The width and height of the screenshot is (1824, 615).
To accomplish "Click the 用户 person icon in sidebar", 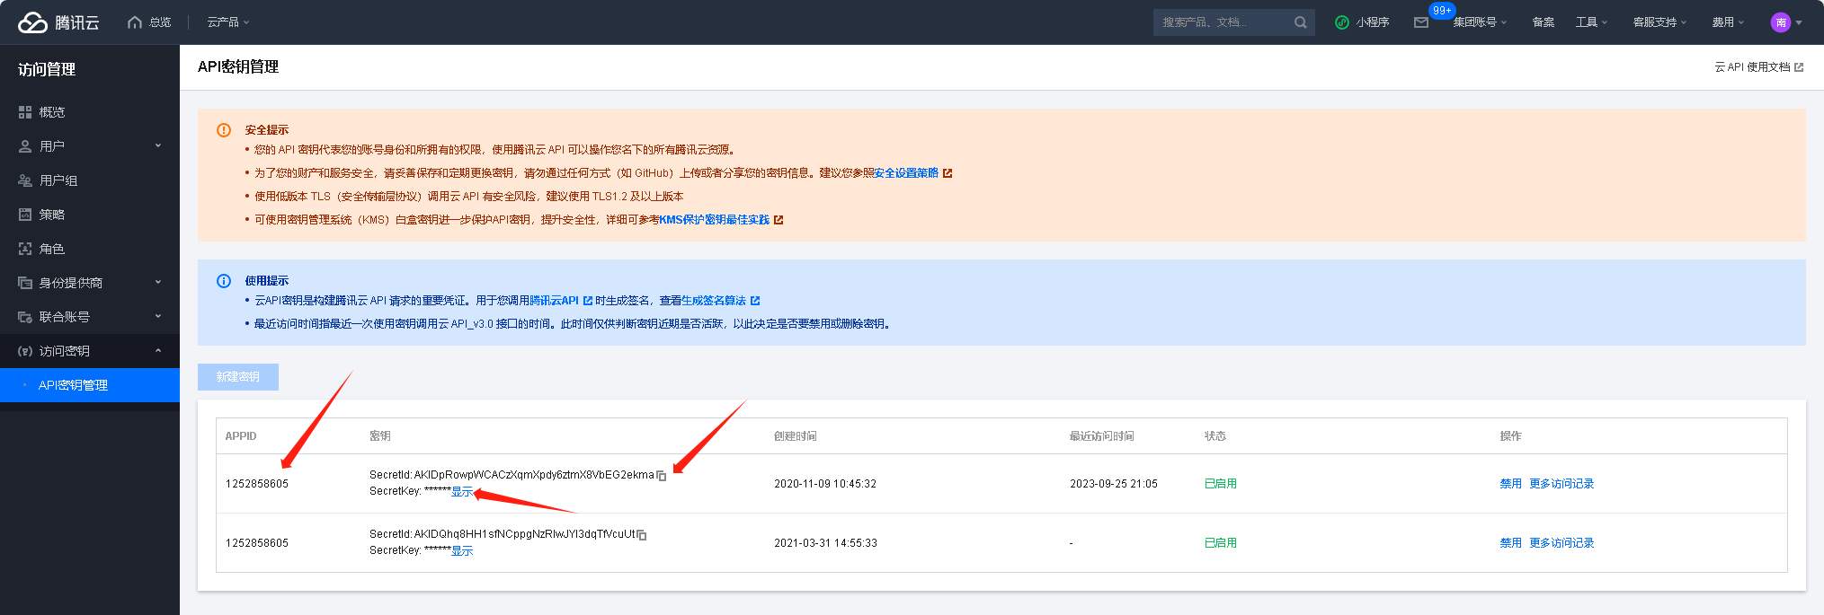I will pos(25,146).
